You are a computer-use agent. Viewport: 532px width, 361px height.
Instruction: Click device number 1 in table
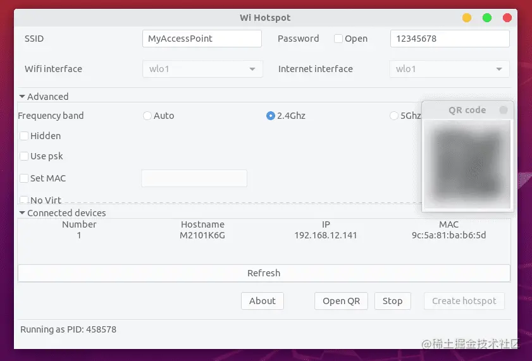79,235
